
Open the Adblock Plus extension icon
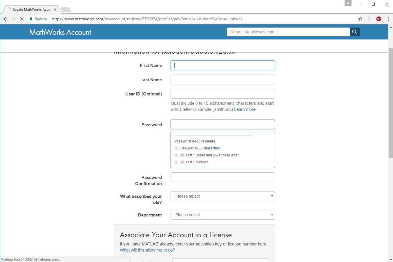coord(379,19)
